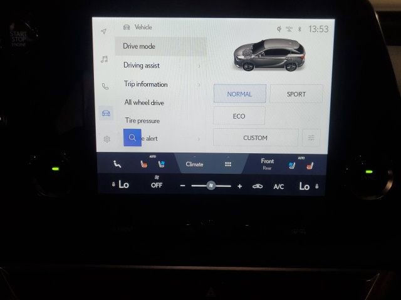Viewport: 401px width, 300px height.
Task: Tap the Vehicle header title
Action: coord(143,27)
